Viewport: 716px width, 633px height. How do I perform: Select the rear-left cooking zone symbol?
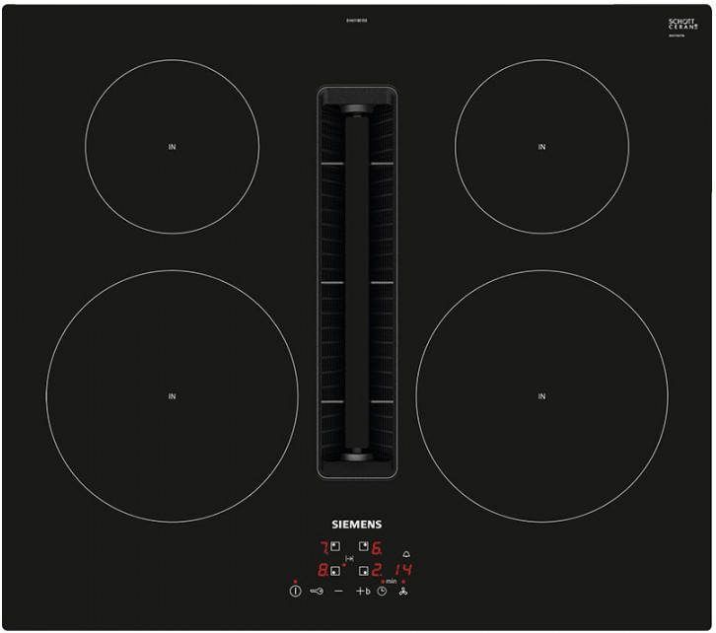[335, 546]
